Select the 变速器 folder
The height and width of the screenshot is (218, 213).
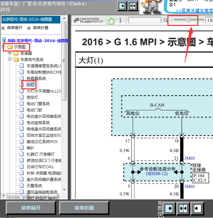26,53
